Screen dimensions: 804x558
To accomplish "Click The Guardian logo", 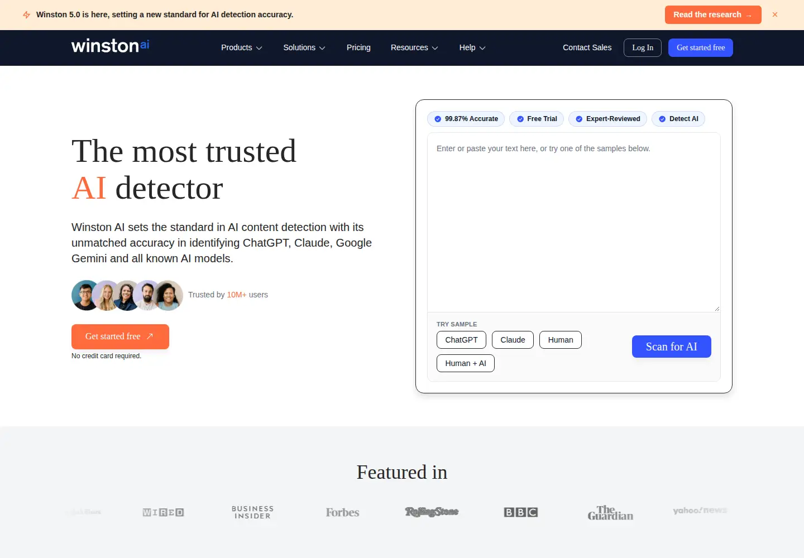I will coord(610,513).
